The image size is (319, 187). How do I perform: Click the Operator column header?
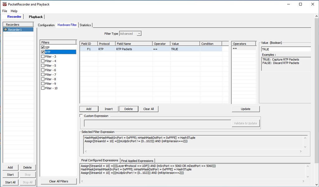tap(161, 44)
